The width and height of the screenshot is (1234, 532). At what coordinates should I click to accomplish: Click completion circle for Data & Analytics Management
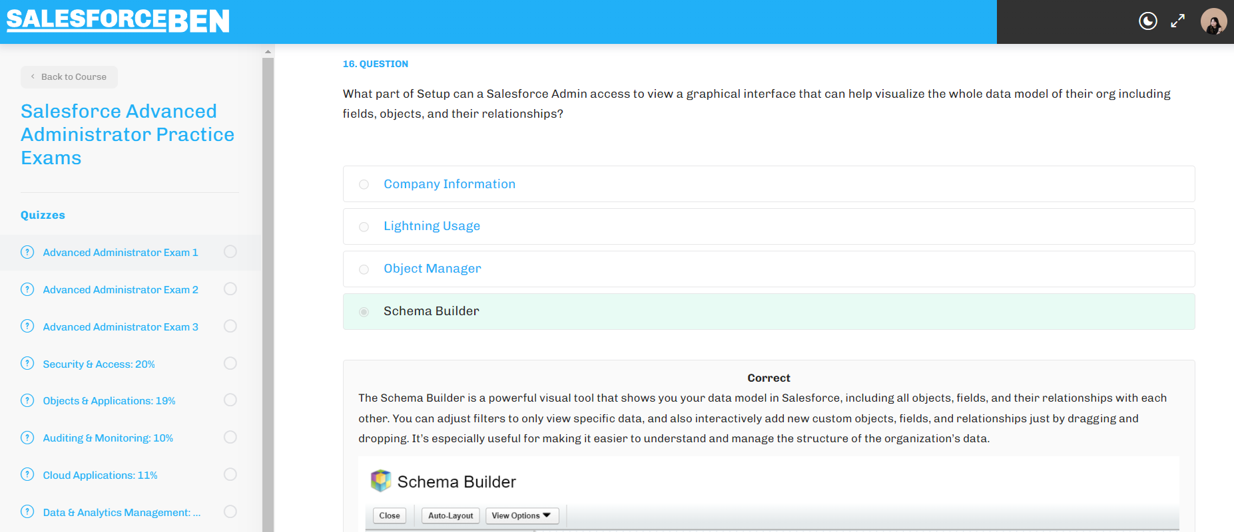click(230, 512)
